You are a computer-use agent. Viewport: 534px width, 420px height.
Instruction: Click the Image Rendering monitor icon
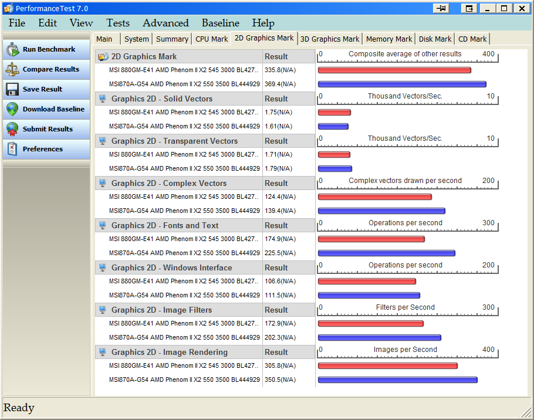coord(102,352)
